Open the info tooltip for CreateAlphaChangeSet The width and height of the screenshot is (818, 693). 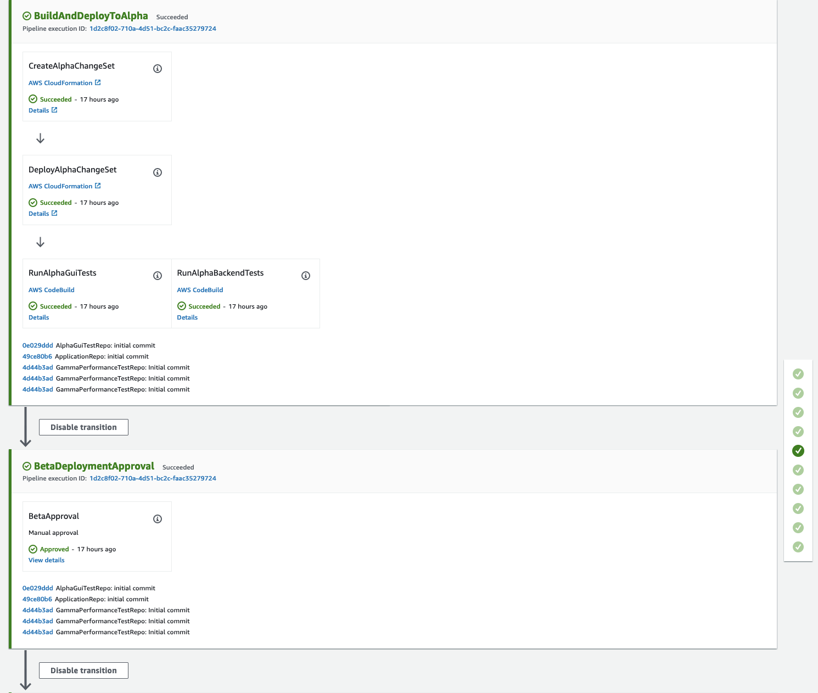click(x=158, y=68)
